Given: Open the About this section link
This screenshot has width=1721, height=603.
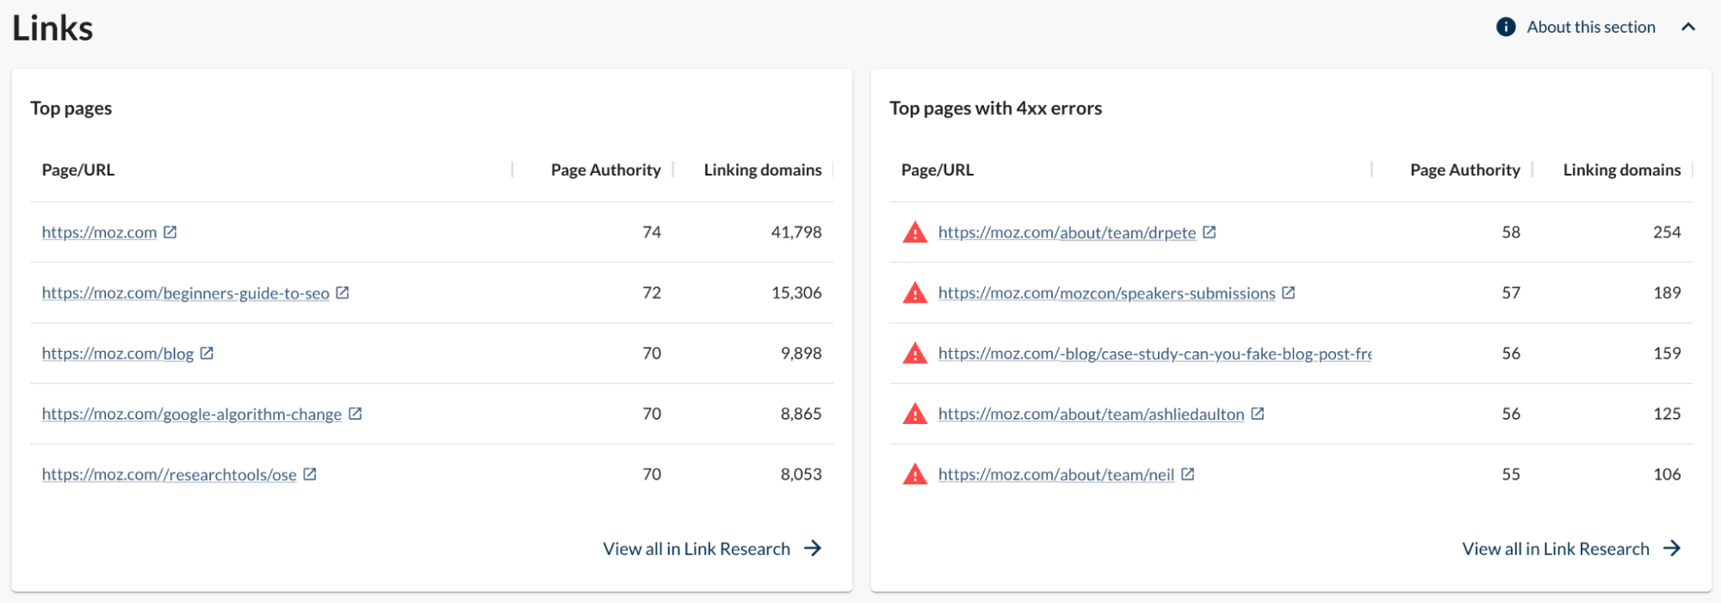Looking at the screenshot, I should pos(1590,27).
